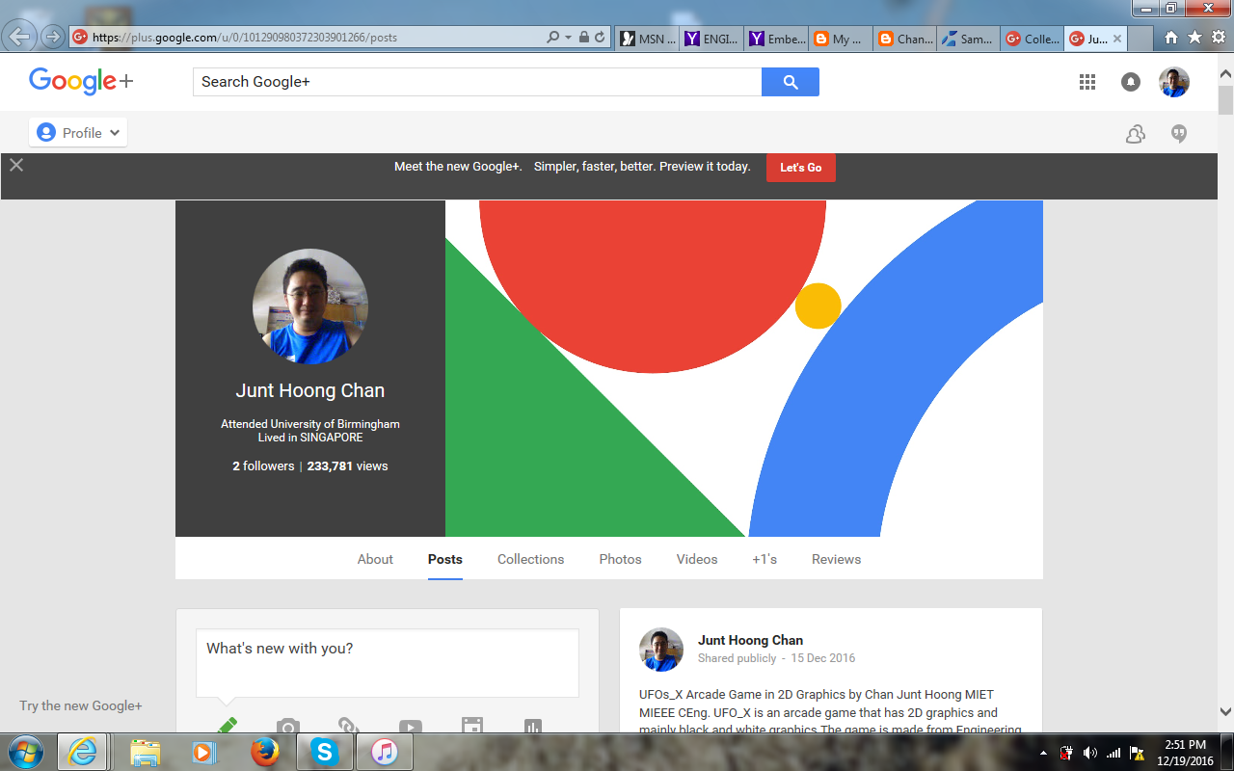Click the post author name Junt Hoong Chan
This screenshot has width=1234, height=771.
[x=750, y=640]
